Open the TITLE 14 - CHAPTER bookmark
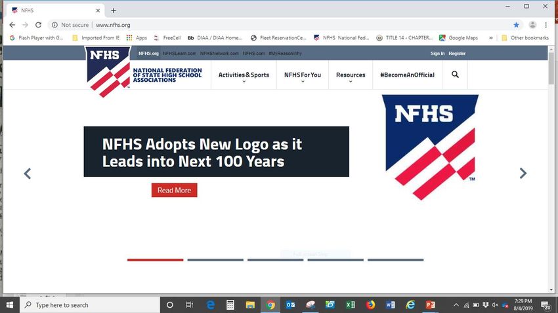This screenshot has height=313, width=558. (x=404, y=37)
